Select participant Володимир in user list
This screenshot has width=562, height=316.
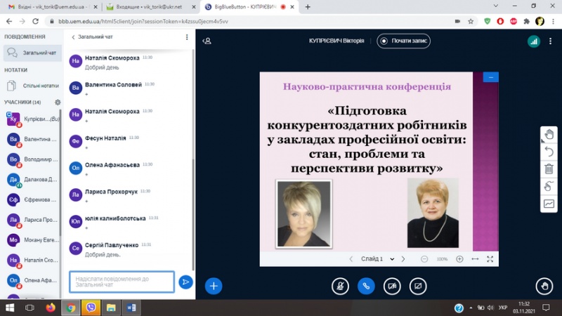pos(32,159)
